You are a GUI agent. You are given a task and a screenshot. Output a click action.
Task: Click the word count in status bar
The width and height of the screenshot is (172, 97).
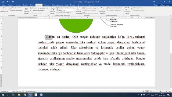[16, 91]
